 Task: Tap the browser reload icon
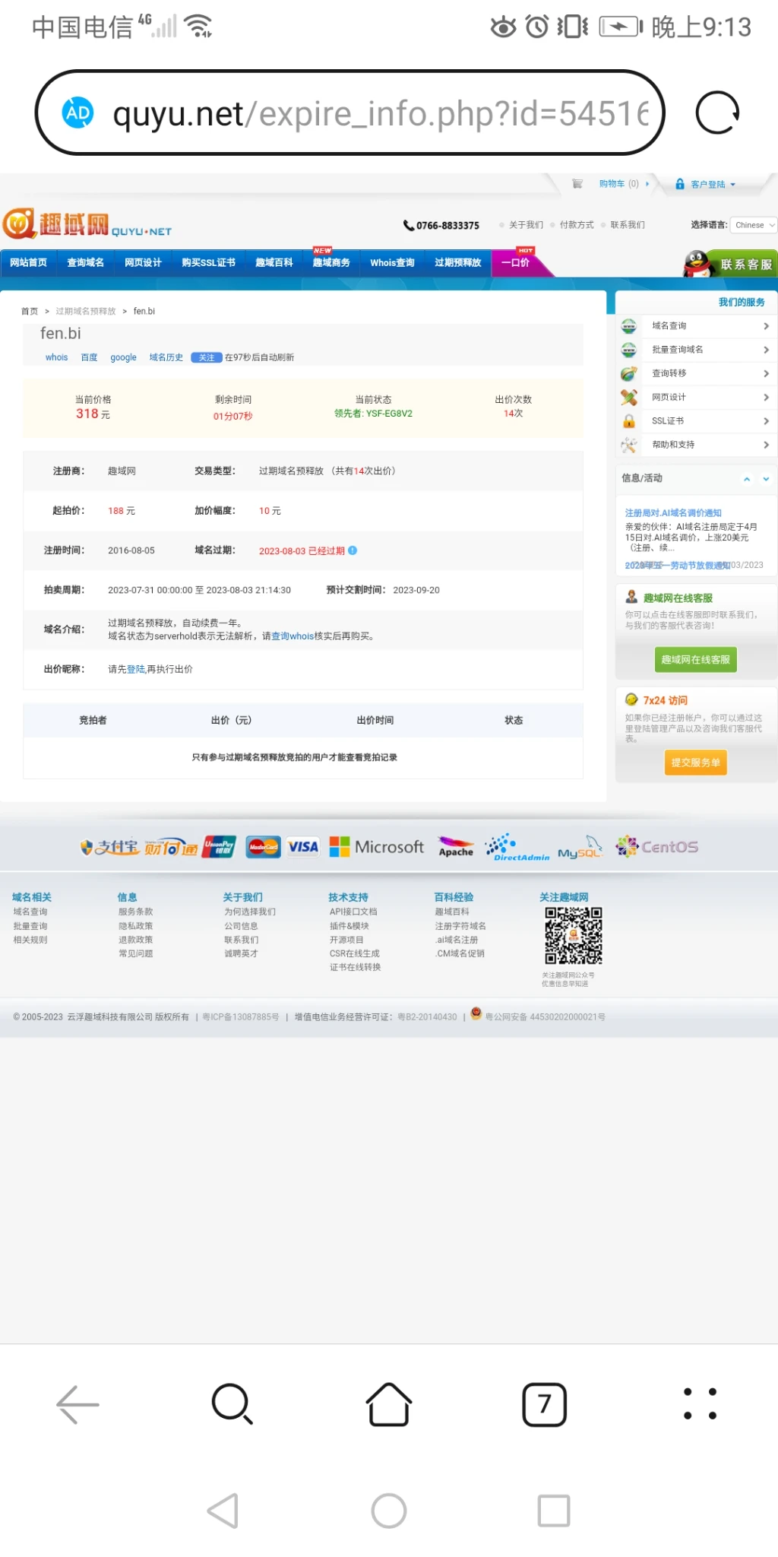[717, 113]
